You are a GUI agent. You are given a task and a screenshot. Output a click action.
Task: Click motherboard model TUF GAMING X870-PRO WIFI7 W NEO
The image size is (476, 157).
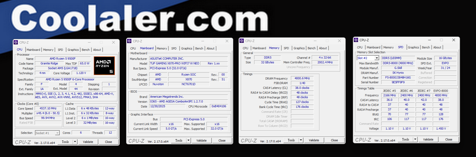click(x=174, y=63)
